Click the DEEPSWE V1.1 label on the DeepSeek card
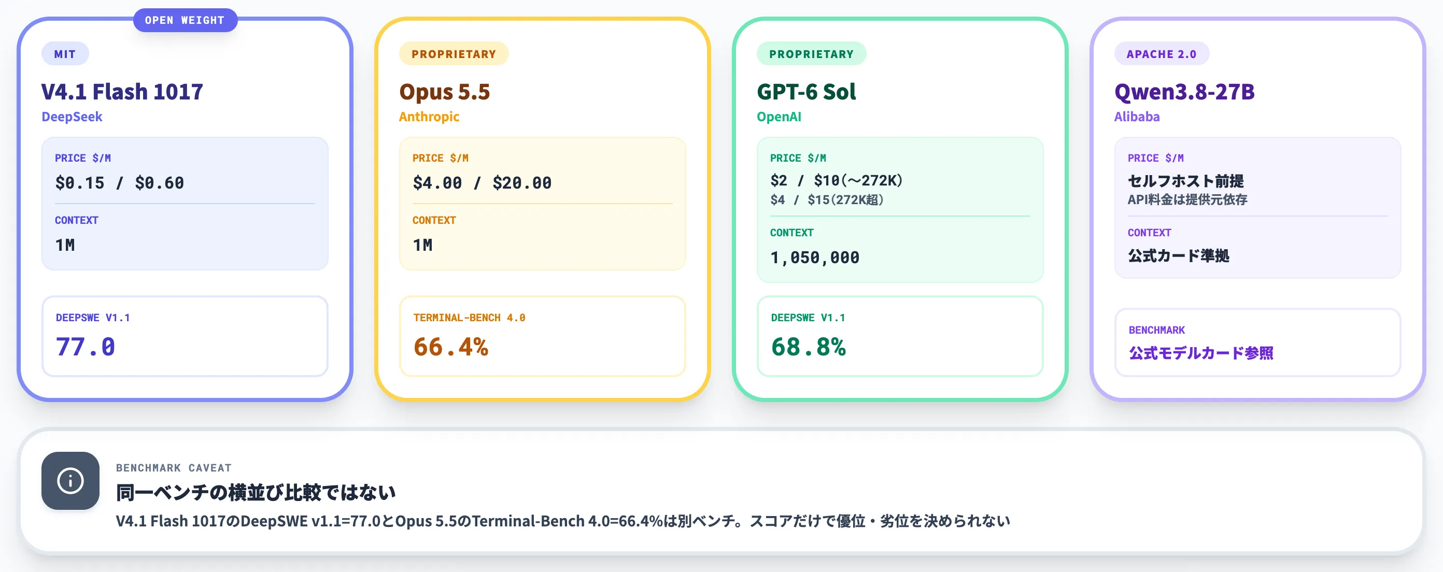 click(92, 317)
